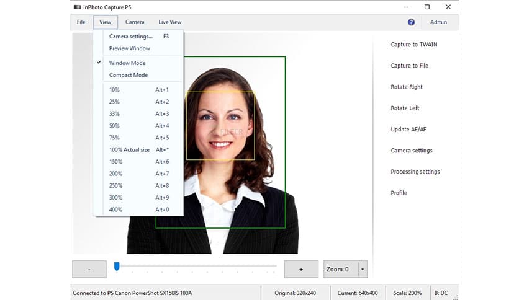Open the Camera menu

135,22
